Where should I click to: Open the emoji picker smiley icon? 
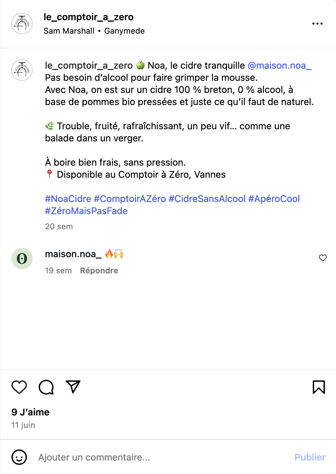pyautogui.click(x=19, y=457)
